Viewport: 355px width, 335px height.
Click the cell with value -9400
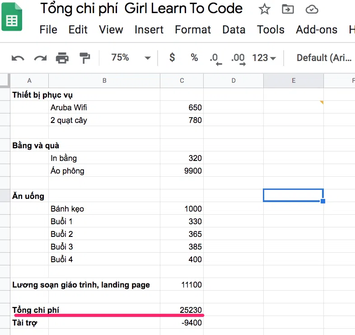(x=182, y=322)
